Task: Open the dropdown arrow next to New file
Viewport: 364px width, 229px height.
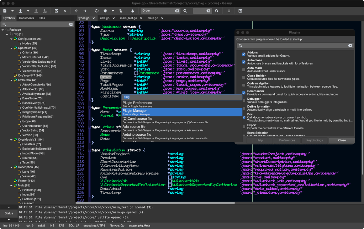Action: (12, 11)
